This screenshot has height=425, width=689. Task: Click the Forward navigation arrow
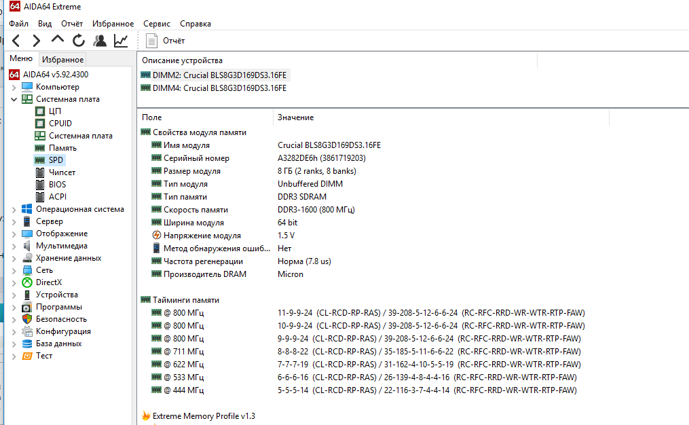37,41
